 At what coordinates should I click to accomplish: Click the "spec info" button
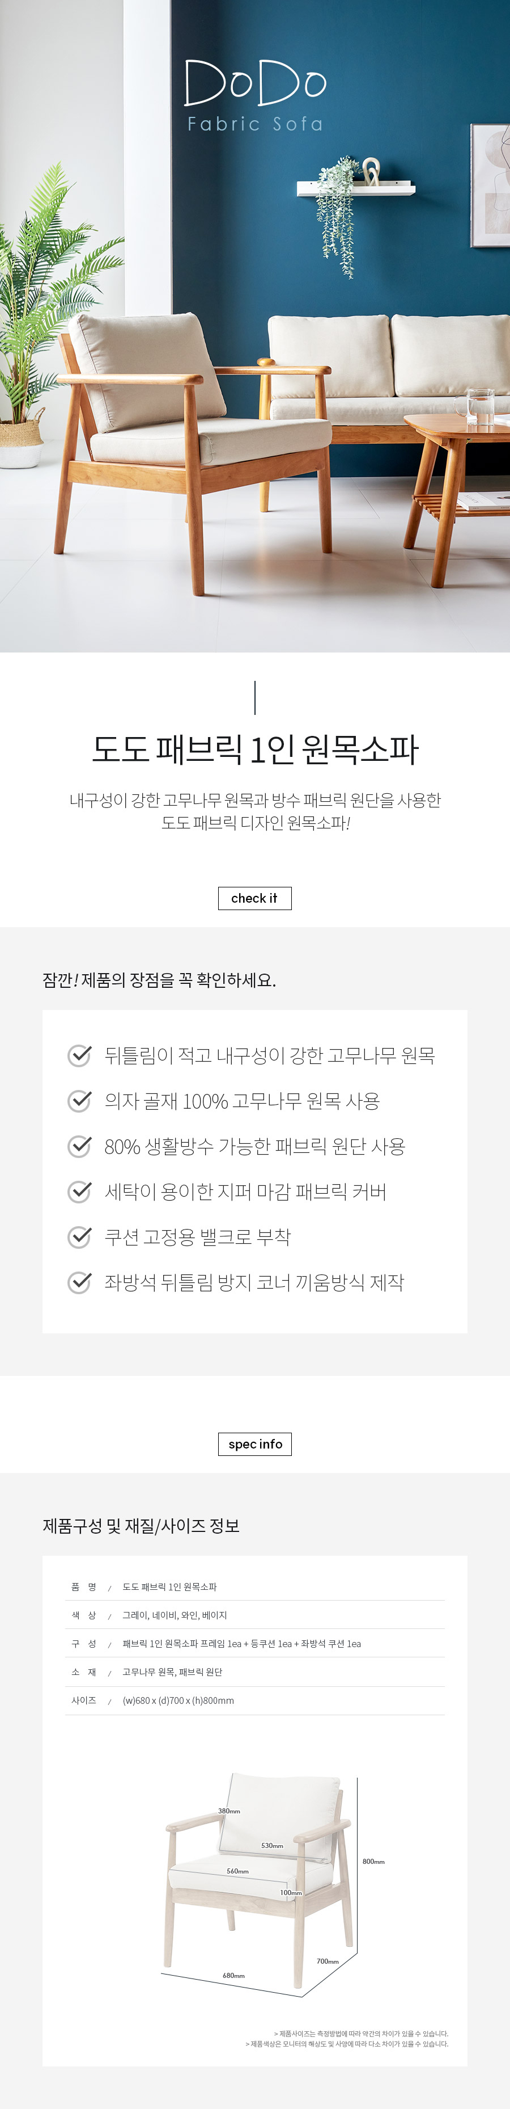coord(255,1443)
